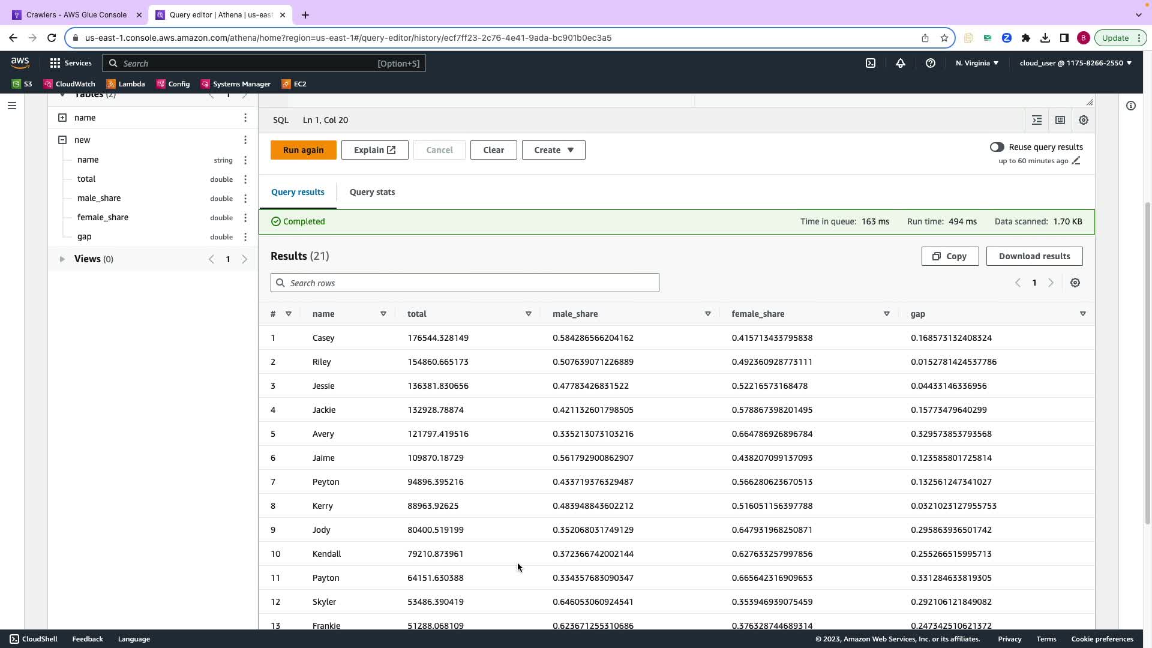Expand the name table tree

point(62,118)
